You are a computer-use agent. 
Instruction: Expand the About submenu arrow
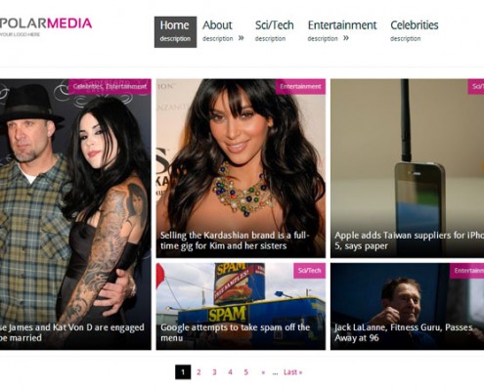point(241,38)
